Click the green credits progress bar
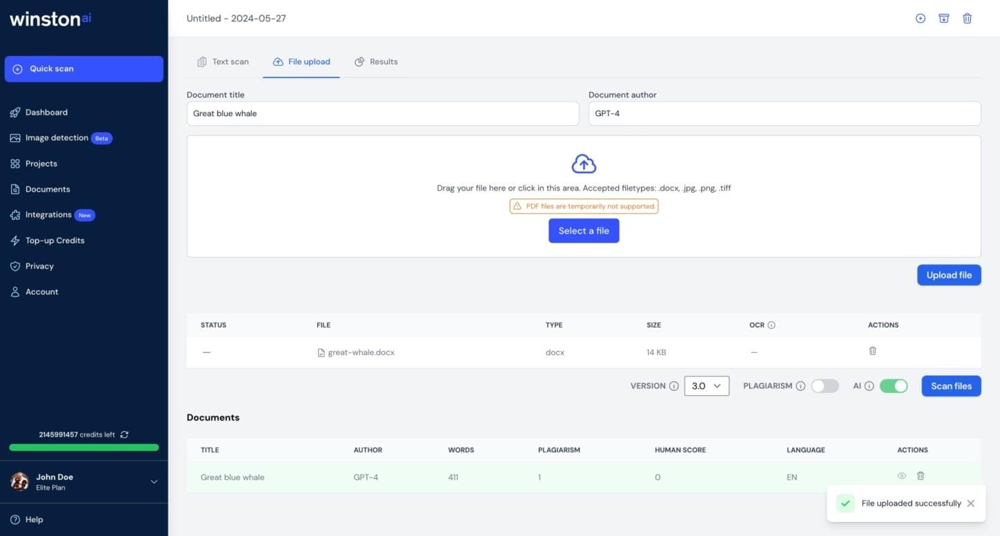The image size is (1000, 536). (x=83, y=447)
